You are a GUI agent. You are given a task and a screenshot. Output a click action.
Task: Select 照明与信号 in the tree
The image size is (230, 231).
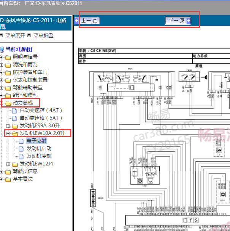coord(25,57)
